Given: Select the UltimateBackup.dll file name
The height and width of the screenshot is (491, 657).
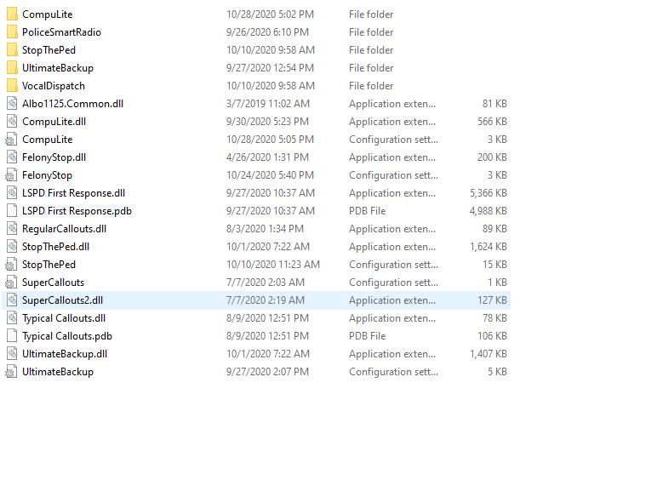Looking at the screenshot, I should (65, 354).
